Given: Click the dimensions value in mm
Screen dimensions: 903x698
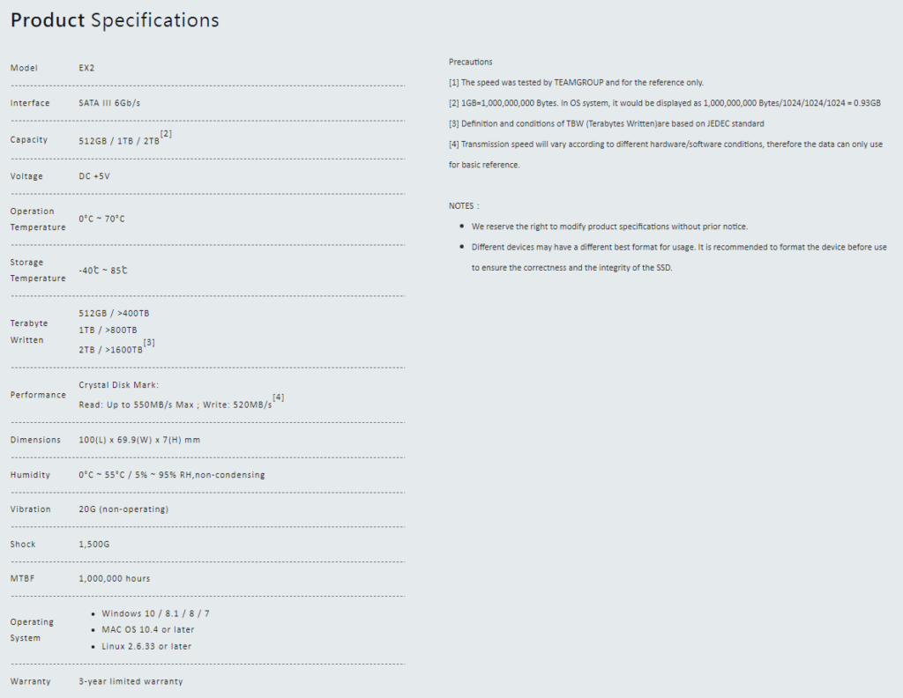Looking at the screenshot, I should pyautogui.click(x=138, y=440).
